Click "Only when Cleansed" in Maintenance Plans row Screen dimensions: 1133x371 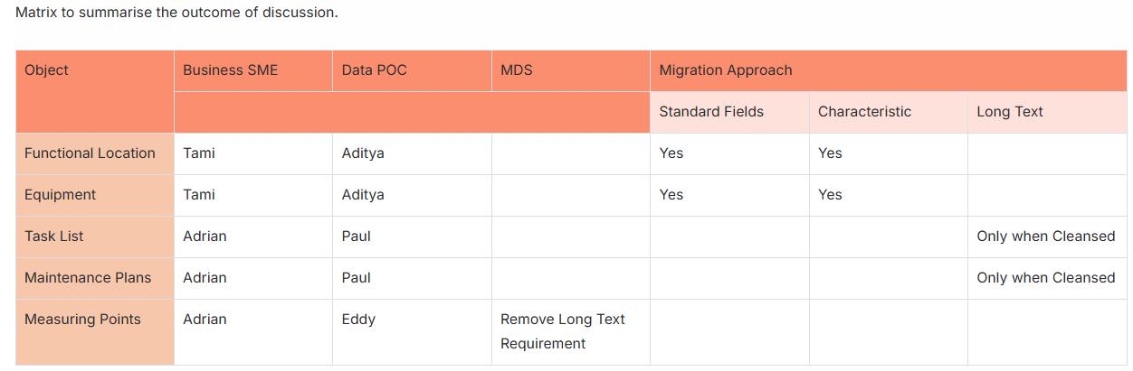[x=1045, y=278]
